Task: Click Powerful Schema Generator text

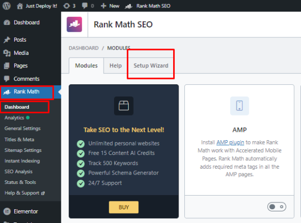Action: tap(124, 173)
